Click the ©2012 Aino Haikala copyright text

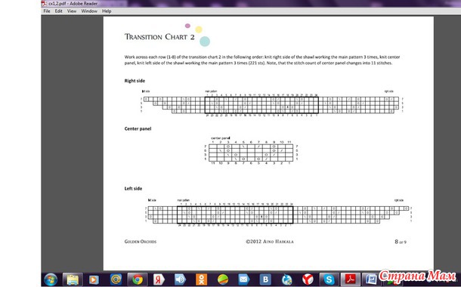click(270, 242)
